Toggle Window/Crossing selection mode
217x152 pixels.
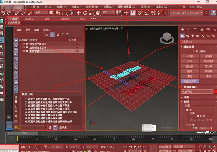pos(71,13)
